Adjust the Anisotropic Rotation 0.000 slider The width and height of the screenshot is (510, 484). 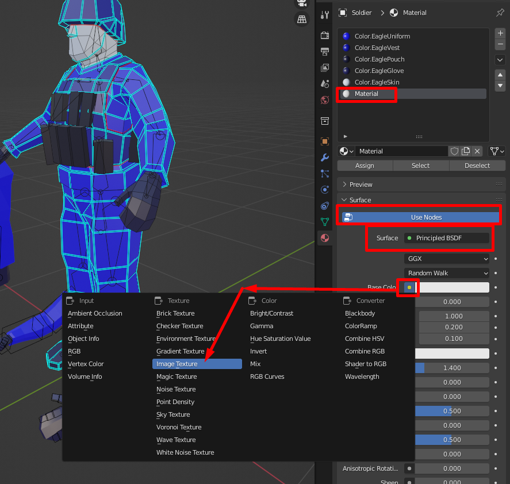pos(452,468)
